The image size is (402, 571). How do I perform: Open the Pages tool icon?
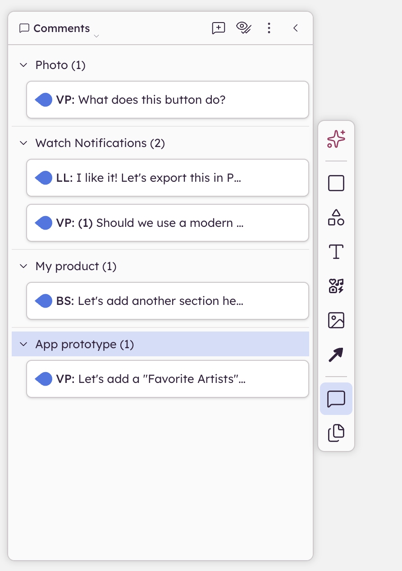[x=336, y=433]
